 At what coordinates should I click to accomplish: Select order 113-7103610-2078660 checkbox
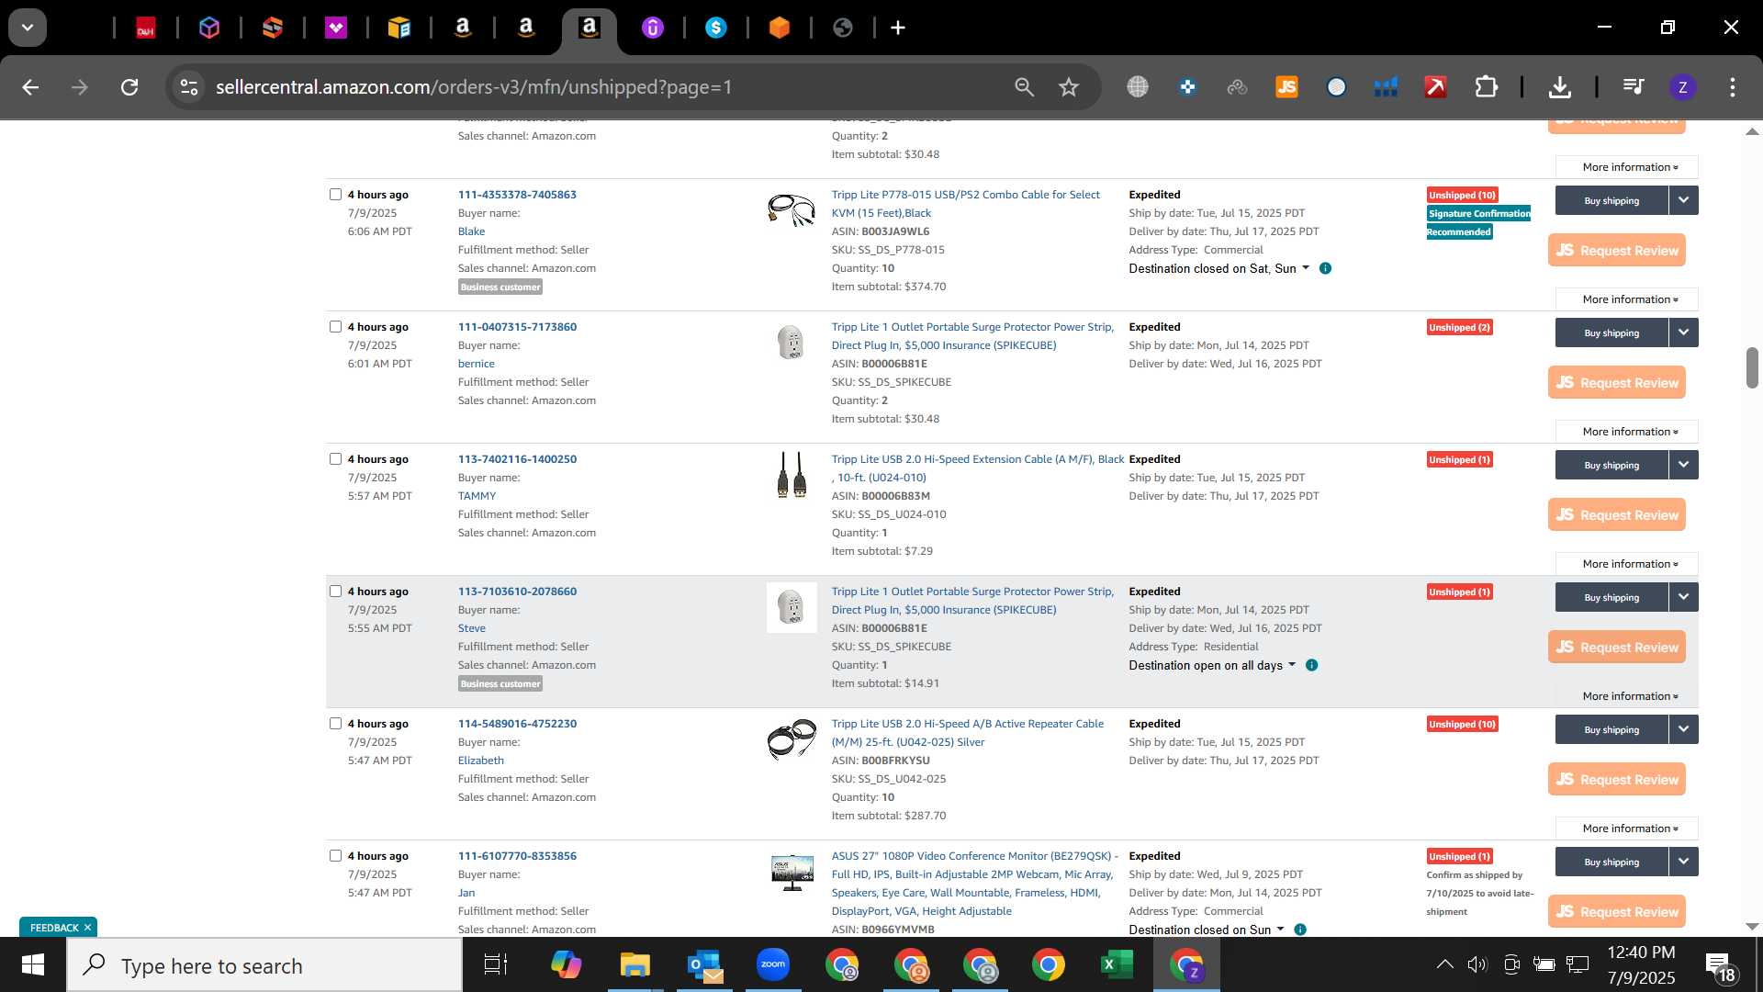click(335, 592)
